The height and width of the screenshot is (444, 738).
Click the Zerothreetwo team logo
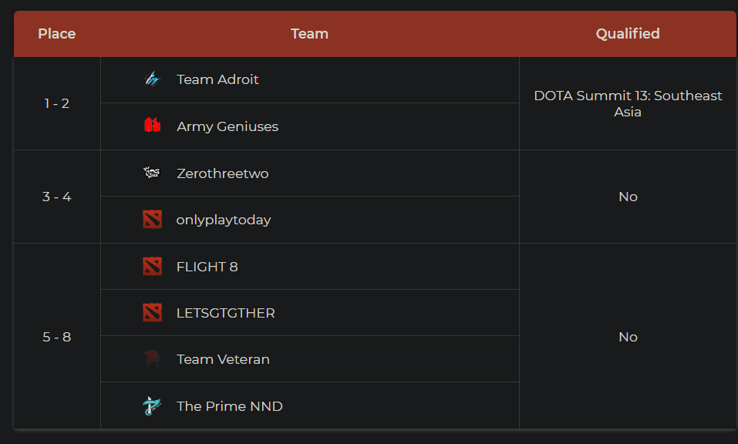click(152, 173)
